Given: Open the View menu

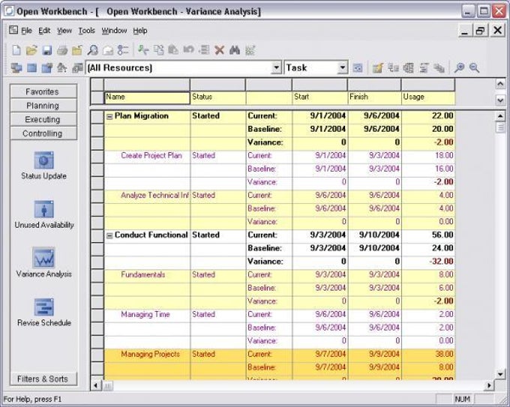Looking at the screenshot, I should [x=64, y=31].
